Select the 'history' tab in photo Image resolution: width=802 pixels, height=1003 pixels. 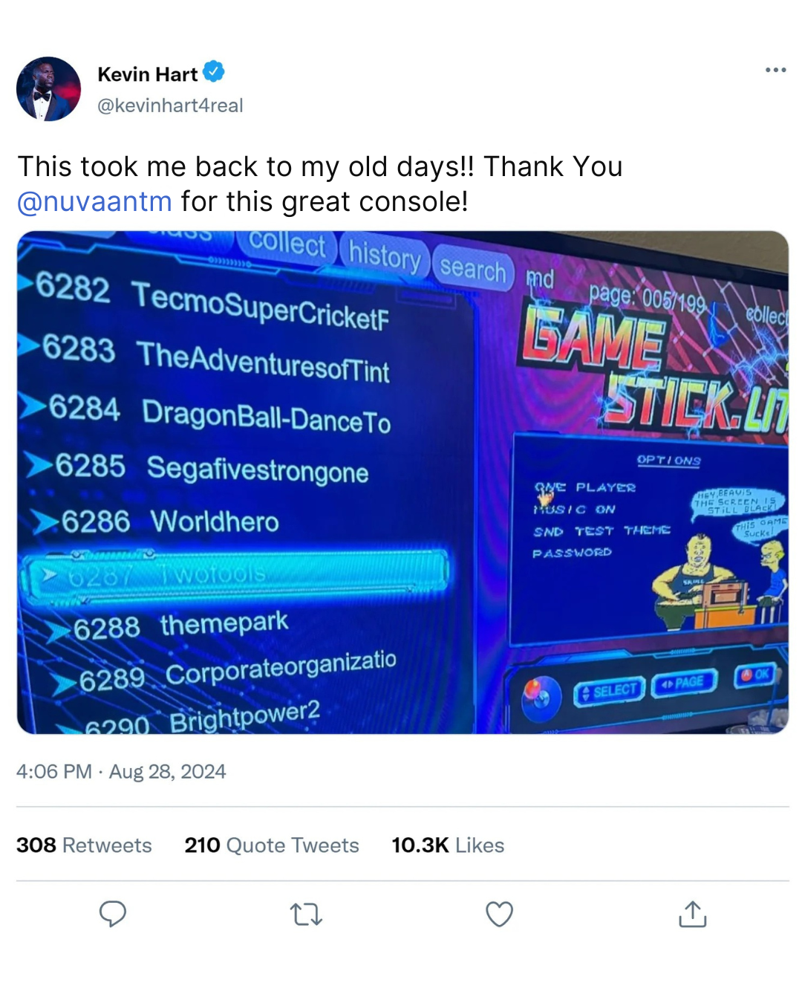pyautogui.click(x=385, y=256)
